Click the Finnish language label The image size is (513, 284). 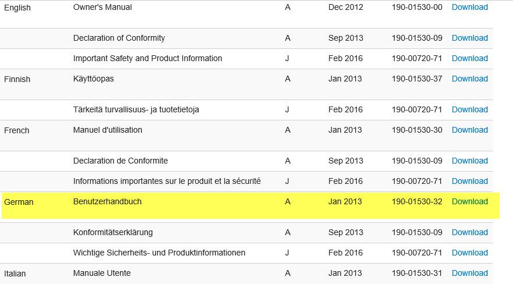(x=17, y=79)
